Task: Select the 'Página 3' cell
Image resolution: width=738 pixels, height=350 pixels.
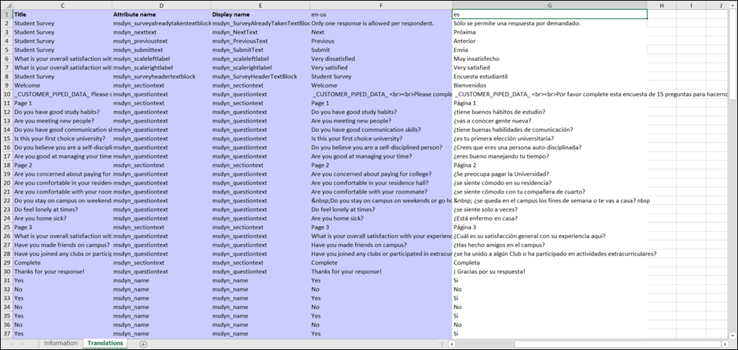Action: pyautogui.click(x=549, y=227)
